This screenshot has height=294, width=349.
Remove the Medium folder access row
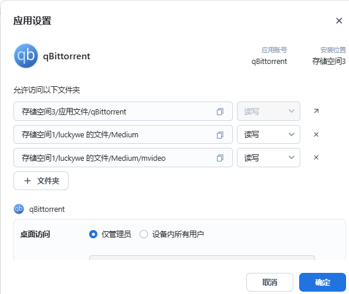(x=316, y=134)
